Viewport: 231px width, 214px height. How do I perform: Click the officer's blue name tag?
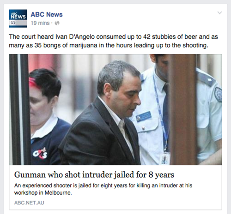(144, 117)
